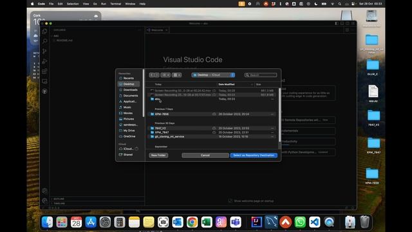Select the OLLM_C folder on the desktop
412x232 pixels.
(373, 67)
